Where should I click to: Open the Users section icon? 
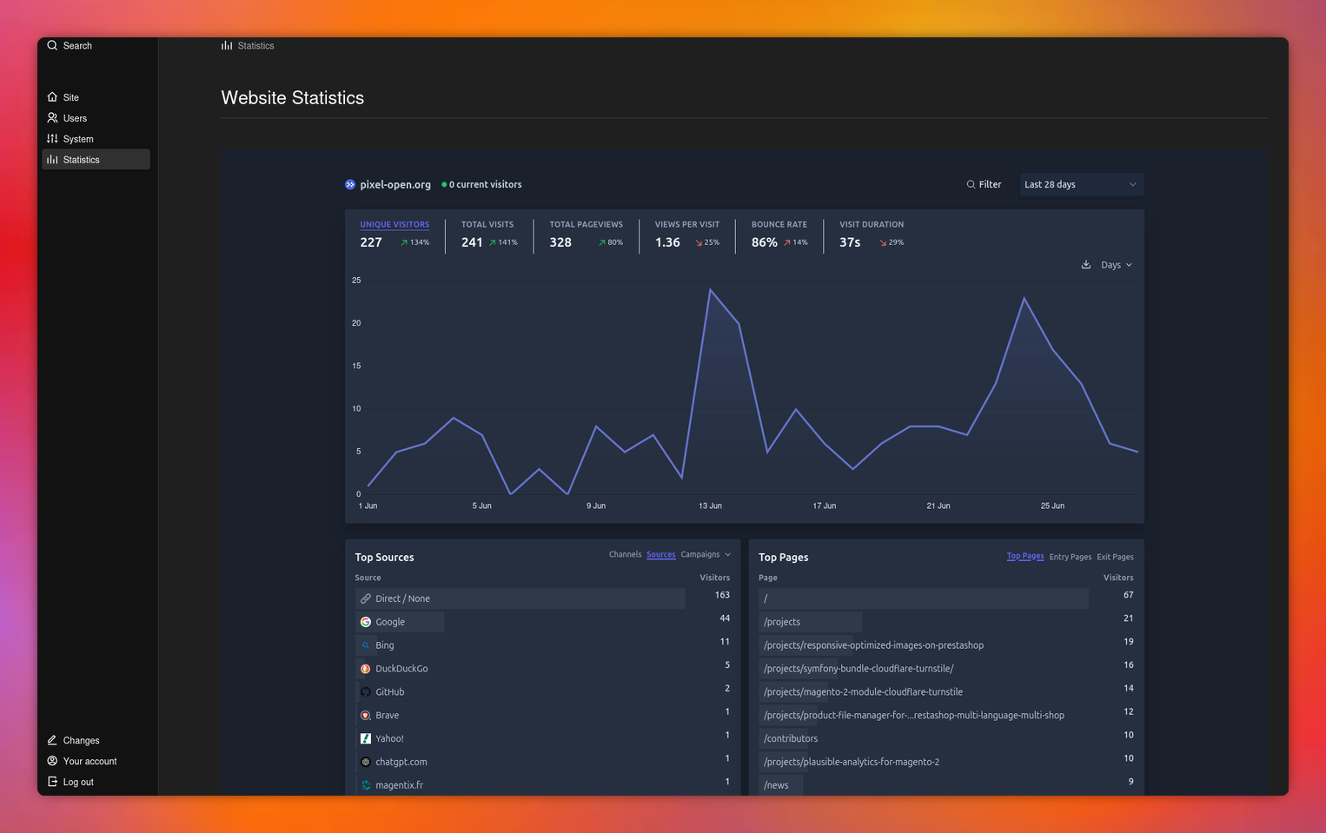52,118
